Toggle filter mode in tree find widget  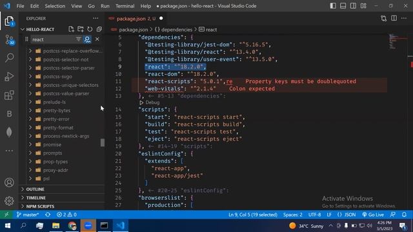[x=78, y=39]
